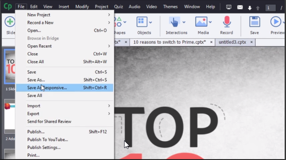Choose Save All menu entry

click(64, 96)
